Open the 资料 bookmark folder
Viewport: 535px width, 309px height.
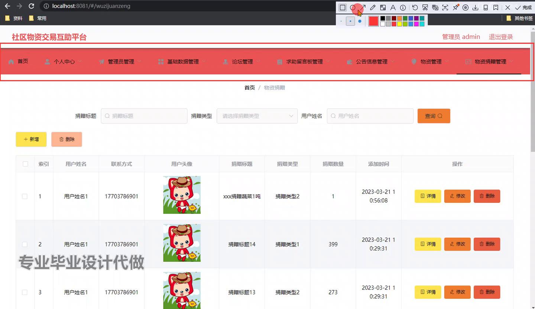14,18
